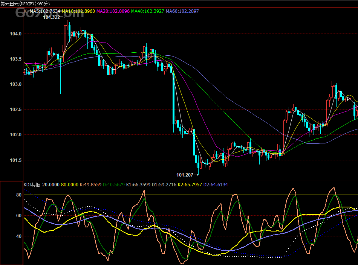358x265 pixels.
Task: Click the 101.207 low price marker
Action: tap(185, 175)
